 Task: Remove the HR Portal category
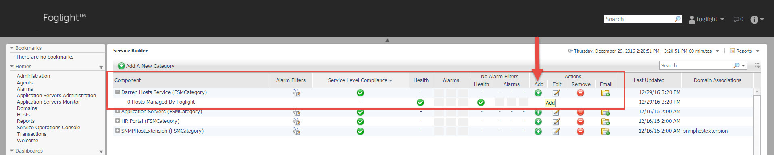point(580,122)
